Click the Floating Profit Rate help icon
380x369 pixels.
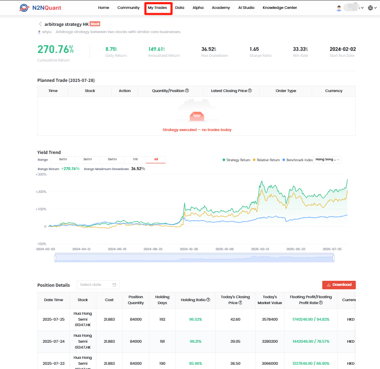321,303
